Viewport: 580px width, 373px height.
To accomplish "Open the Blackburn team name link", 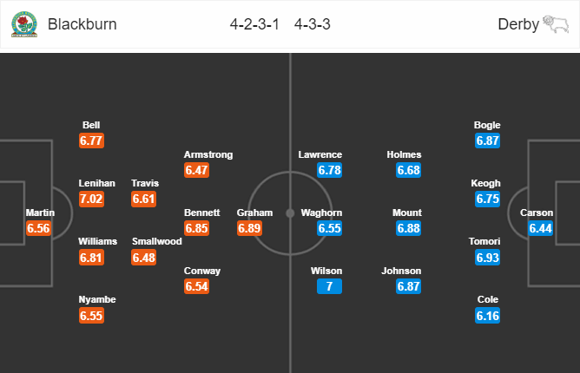I will [x=82, y=24].
